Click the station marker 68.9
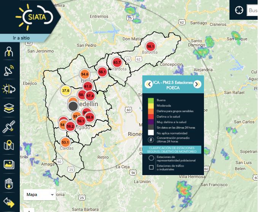Viewport: 258px width, 212px height. (x=90, y=117)
